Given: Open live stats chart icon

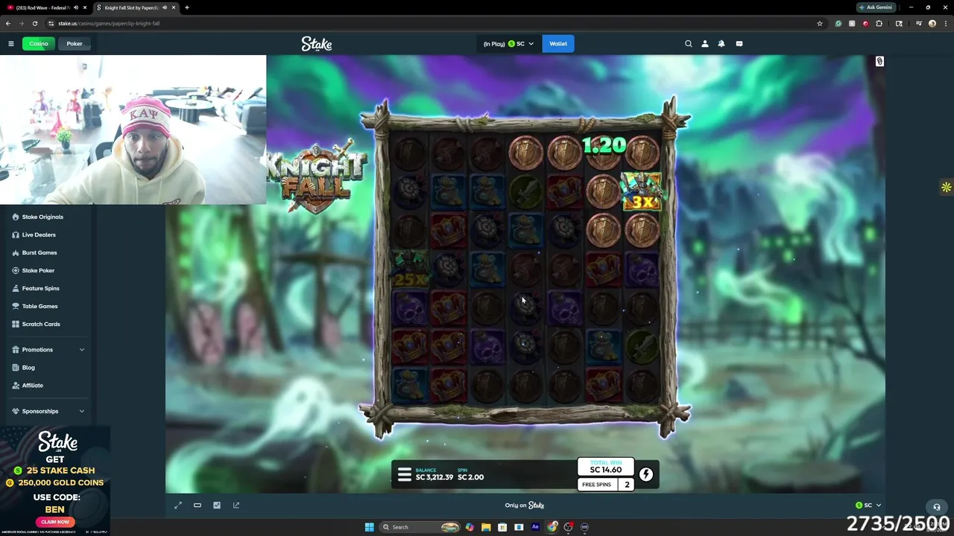Looking at the screenshot, I should point(217,505).
